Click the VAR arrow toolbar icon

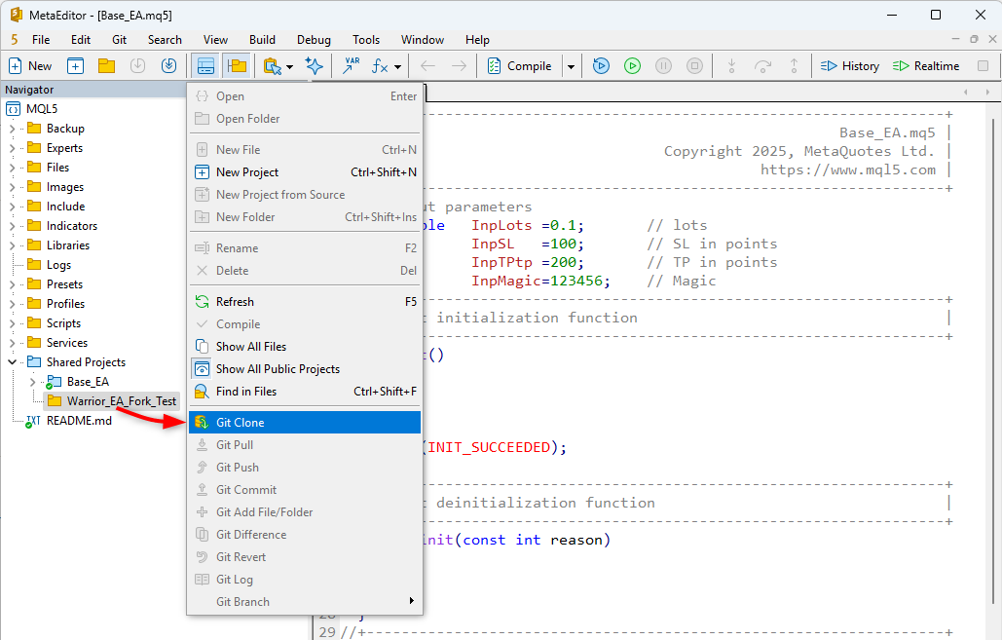tap(351, 66)
